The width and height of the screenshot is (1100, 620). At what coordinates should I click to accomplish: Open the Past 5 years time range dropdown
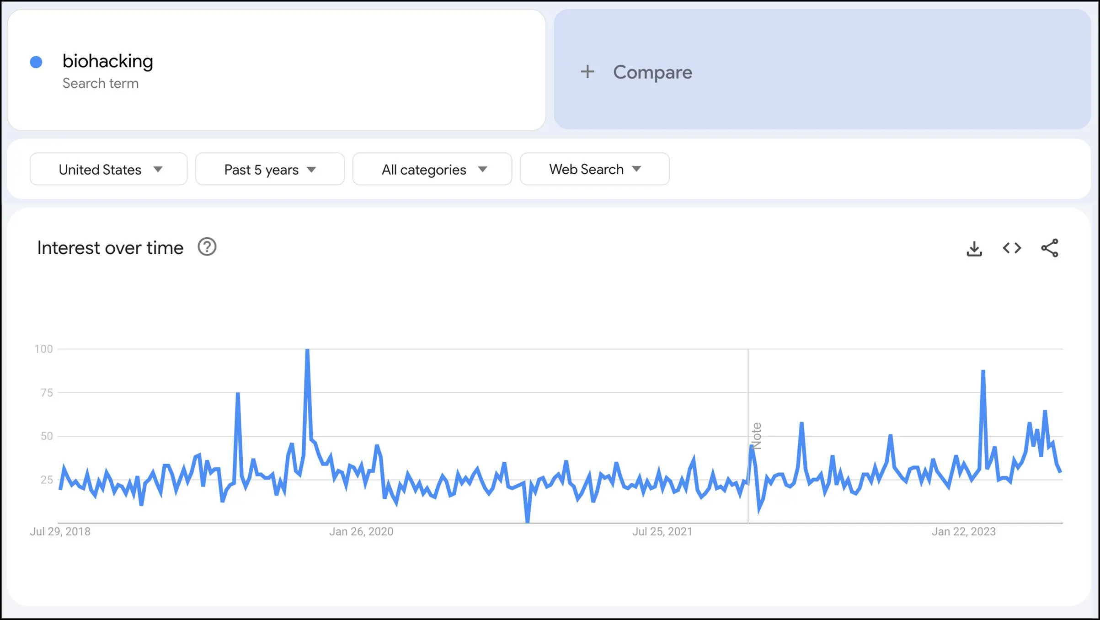pyautogui.click(x=269, y=169)
